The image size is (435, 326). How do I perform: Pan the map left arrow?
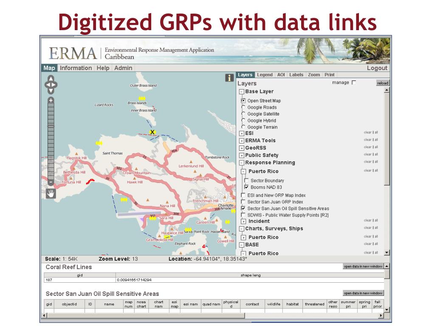[47, 85]
